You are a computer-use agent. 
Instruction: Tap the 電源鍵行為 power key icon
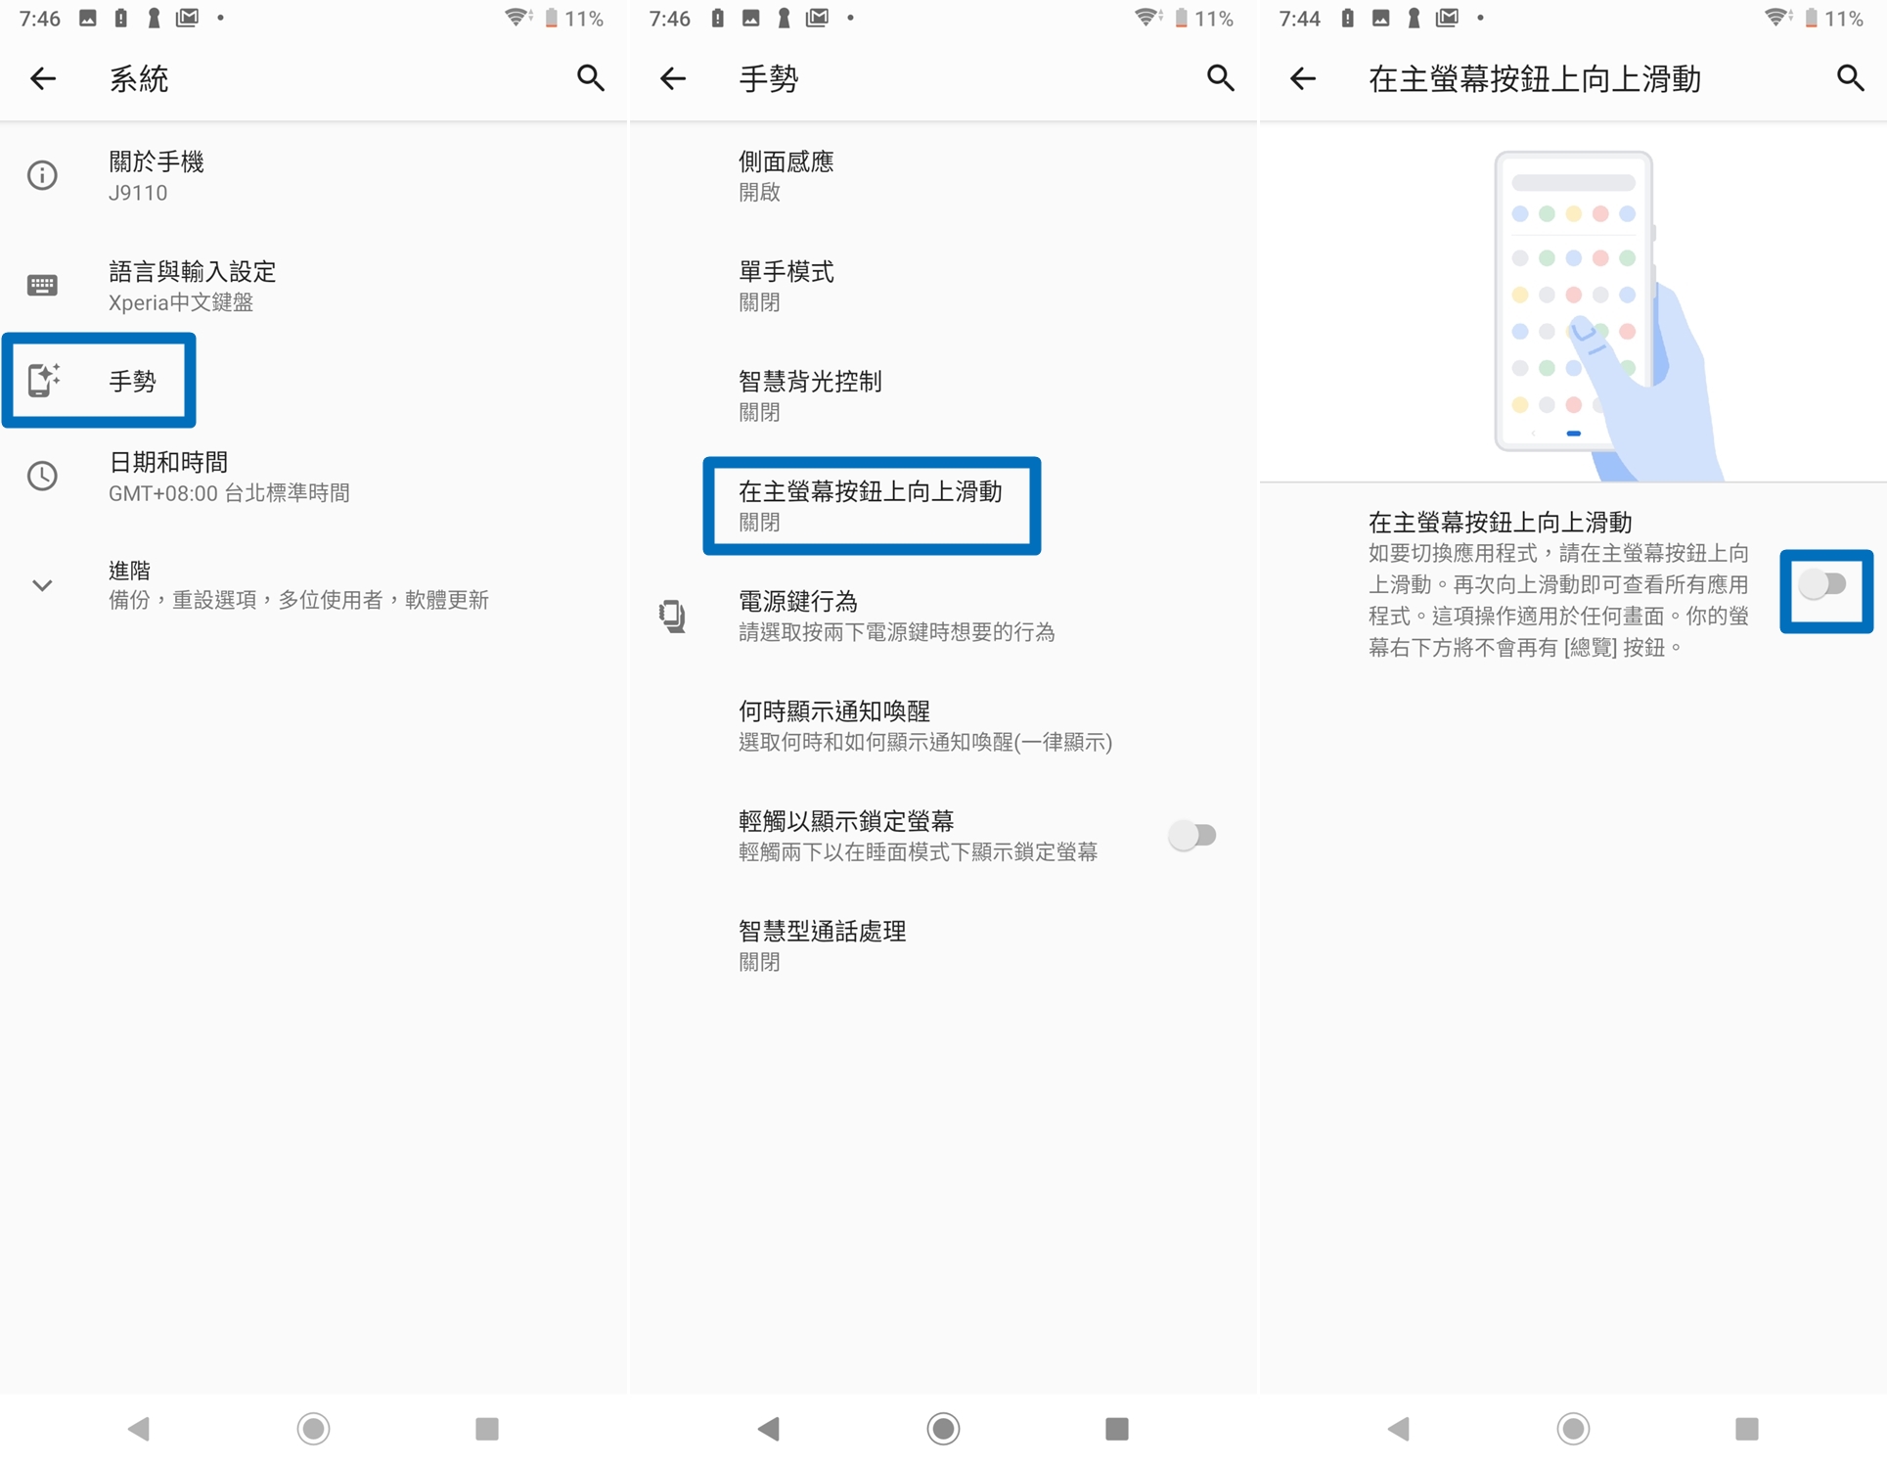click(x=671, y=617)
